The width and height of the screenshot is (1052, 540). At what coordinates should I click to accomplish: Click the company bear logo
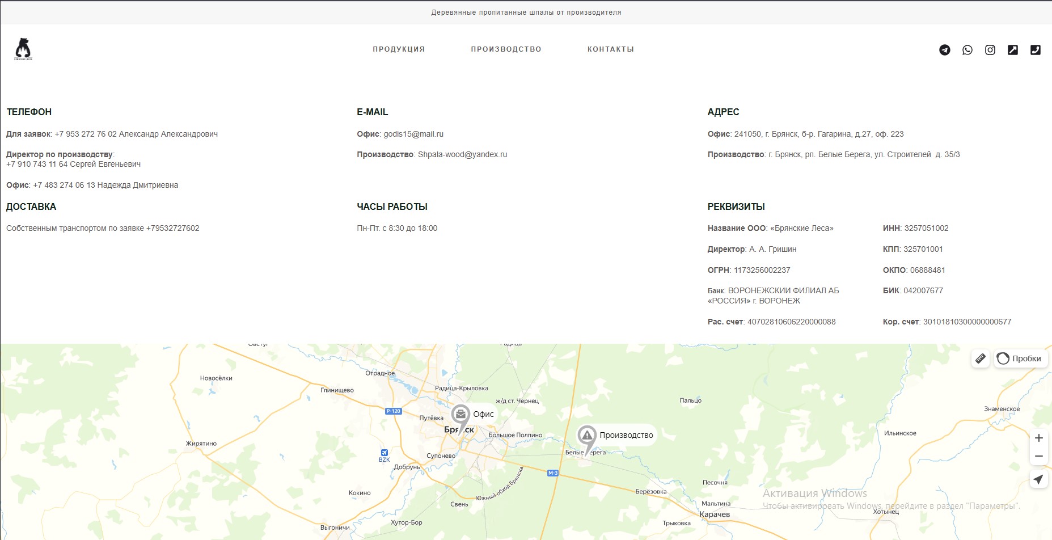click(x=23, y=49)
